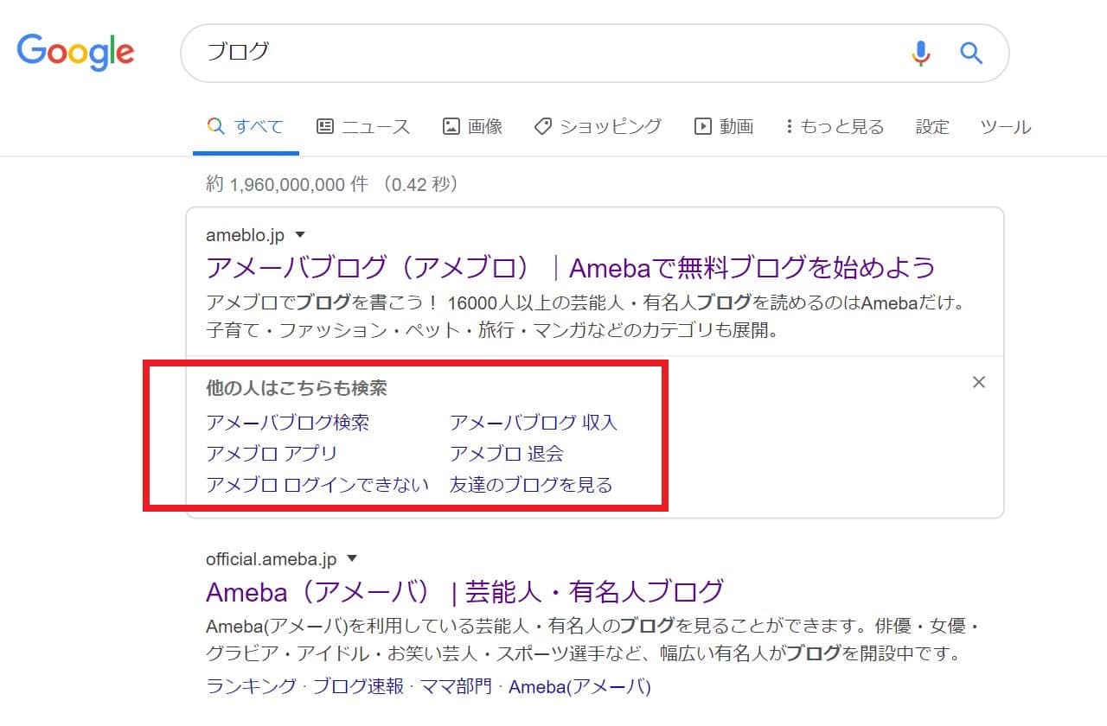The height and width of the screenshot is (726, 1107).
Task: Expand the official.ameba.jp dropdown arrow
Action: [x=352, y=559]
